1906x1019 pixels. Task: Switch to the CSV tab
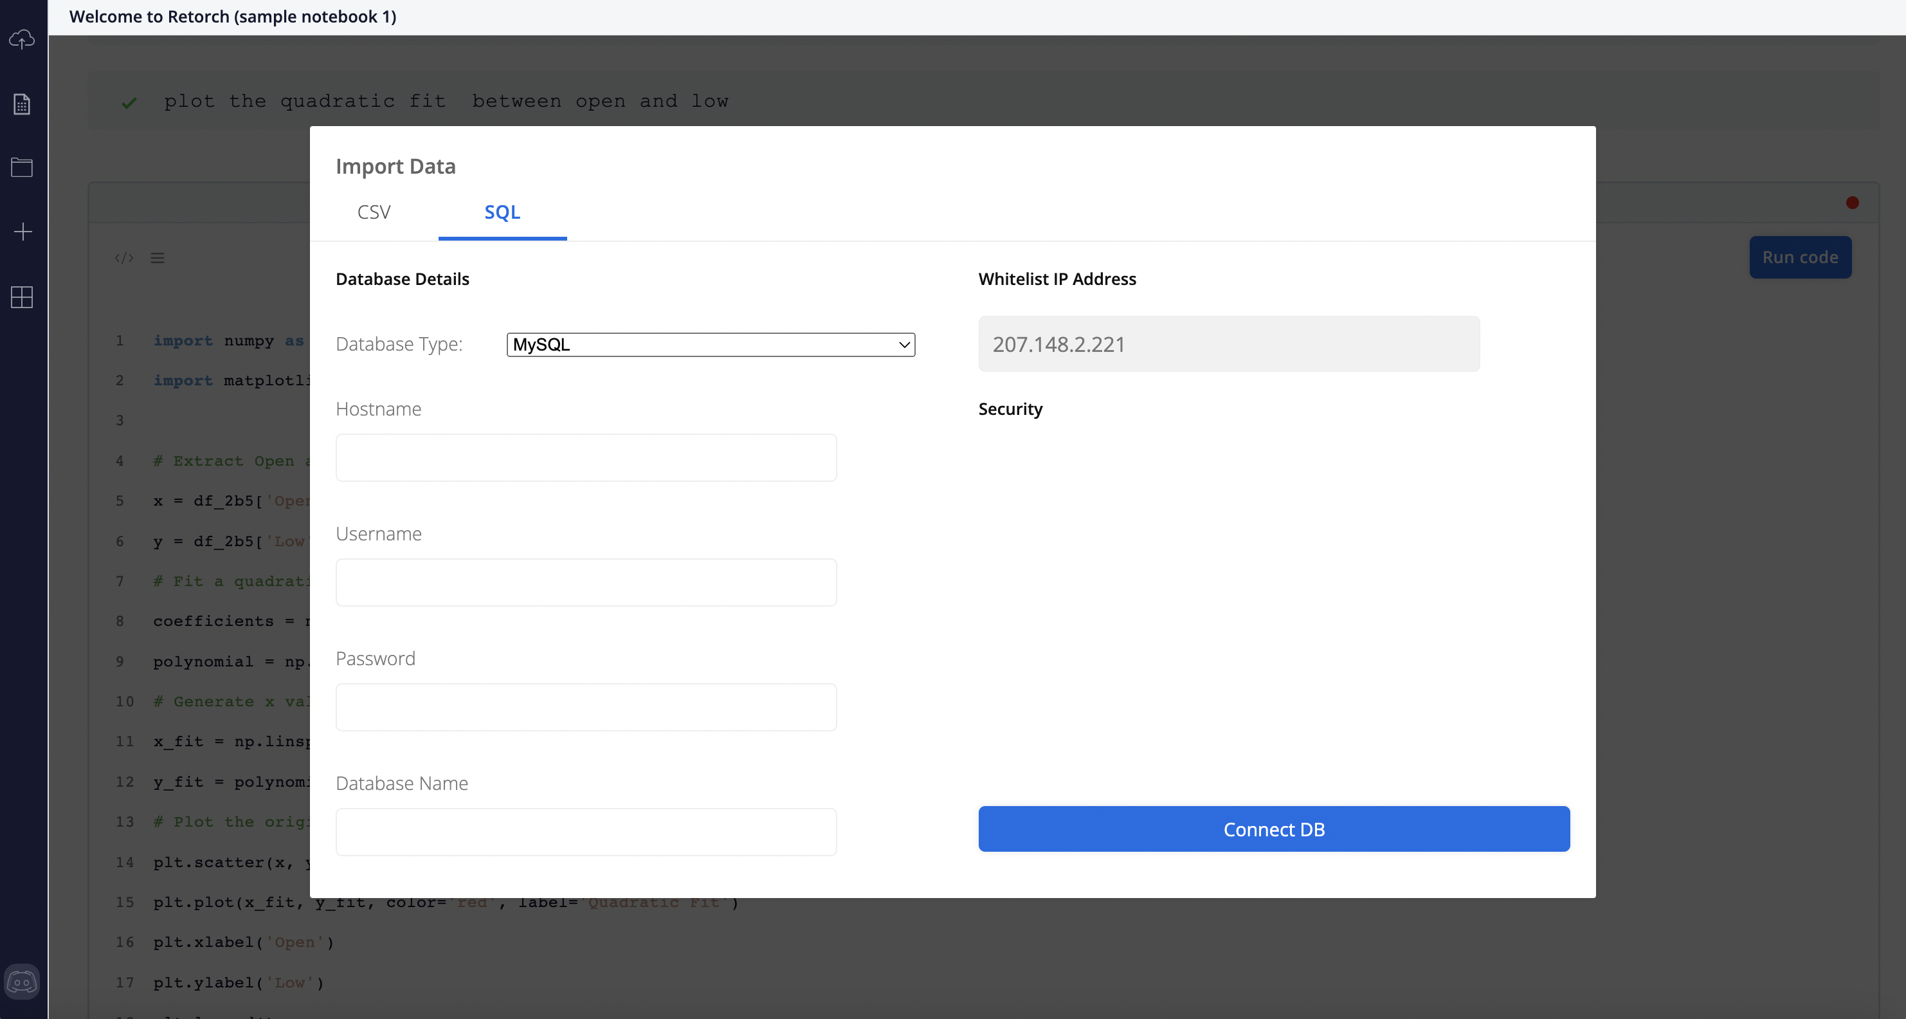(374, 212)
